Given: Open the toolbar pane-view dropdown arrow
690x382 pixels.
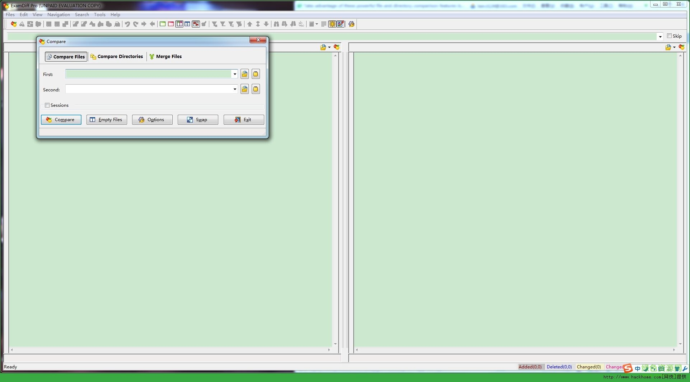Looking at the screenshot, I should point(317,24).
